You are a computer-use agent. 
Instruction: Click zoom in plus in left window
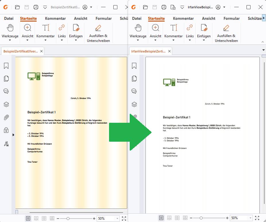coord(94,219)
